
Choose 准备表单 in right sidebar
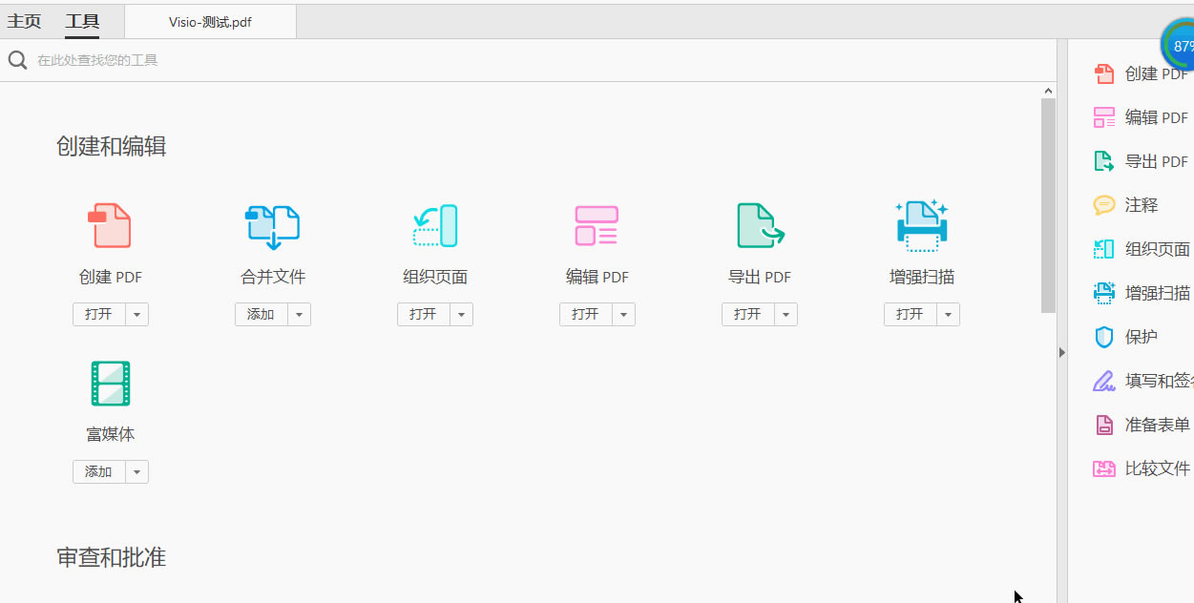pos(1143,425)
